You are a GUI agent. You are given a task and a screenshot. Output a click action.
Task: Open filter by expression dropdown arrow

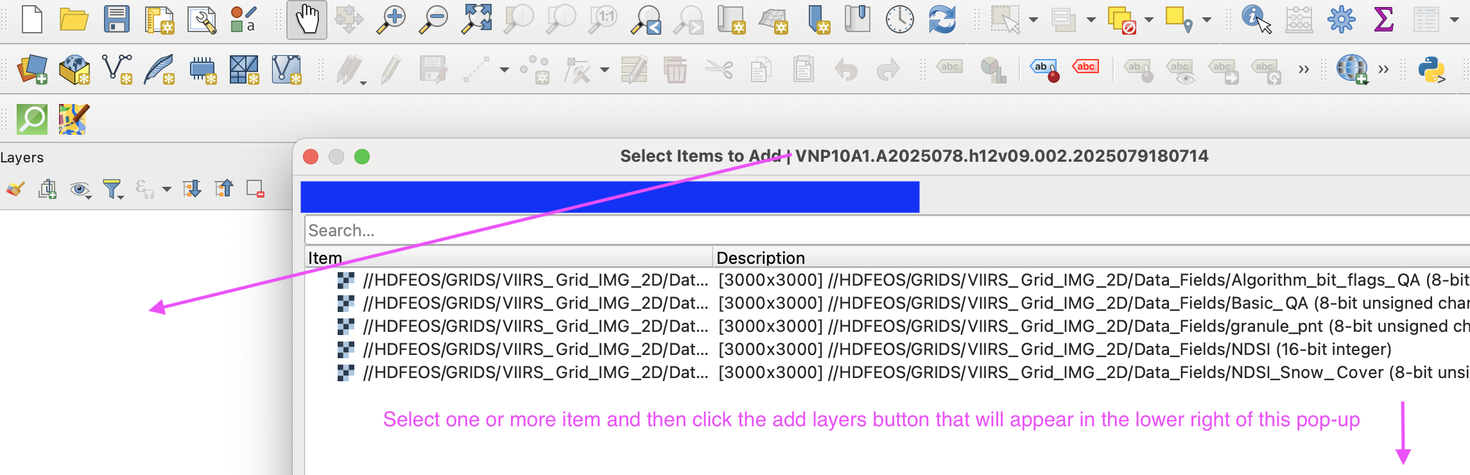tap(167, 189)
